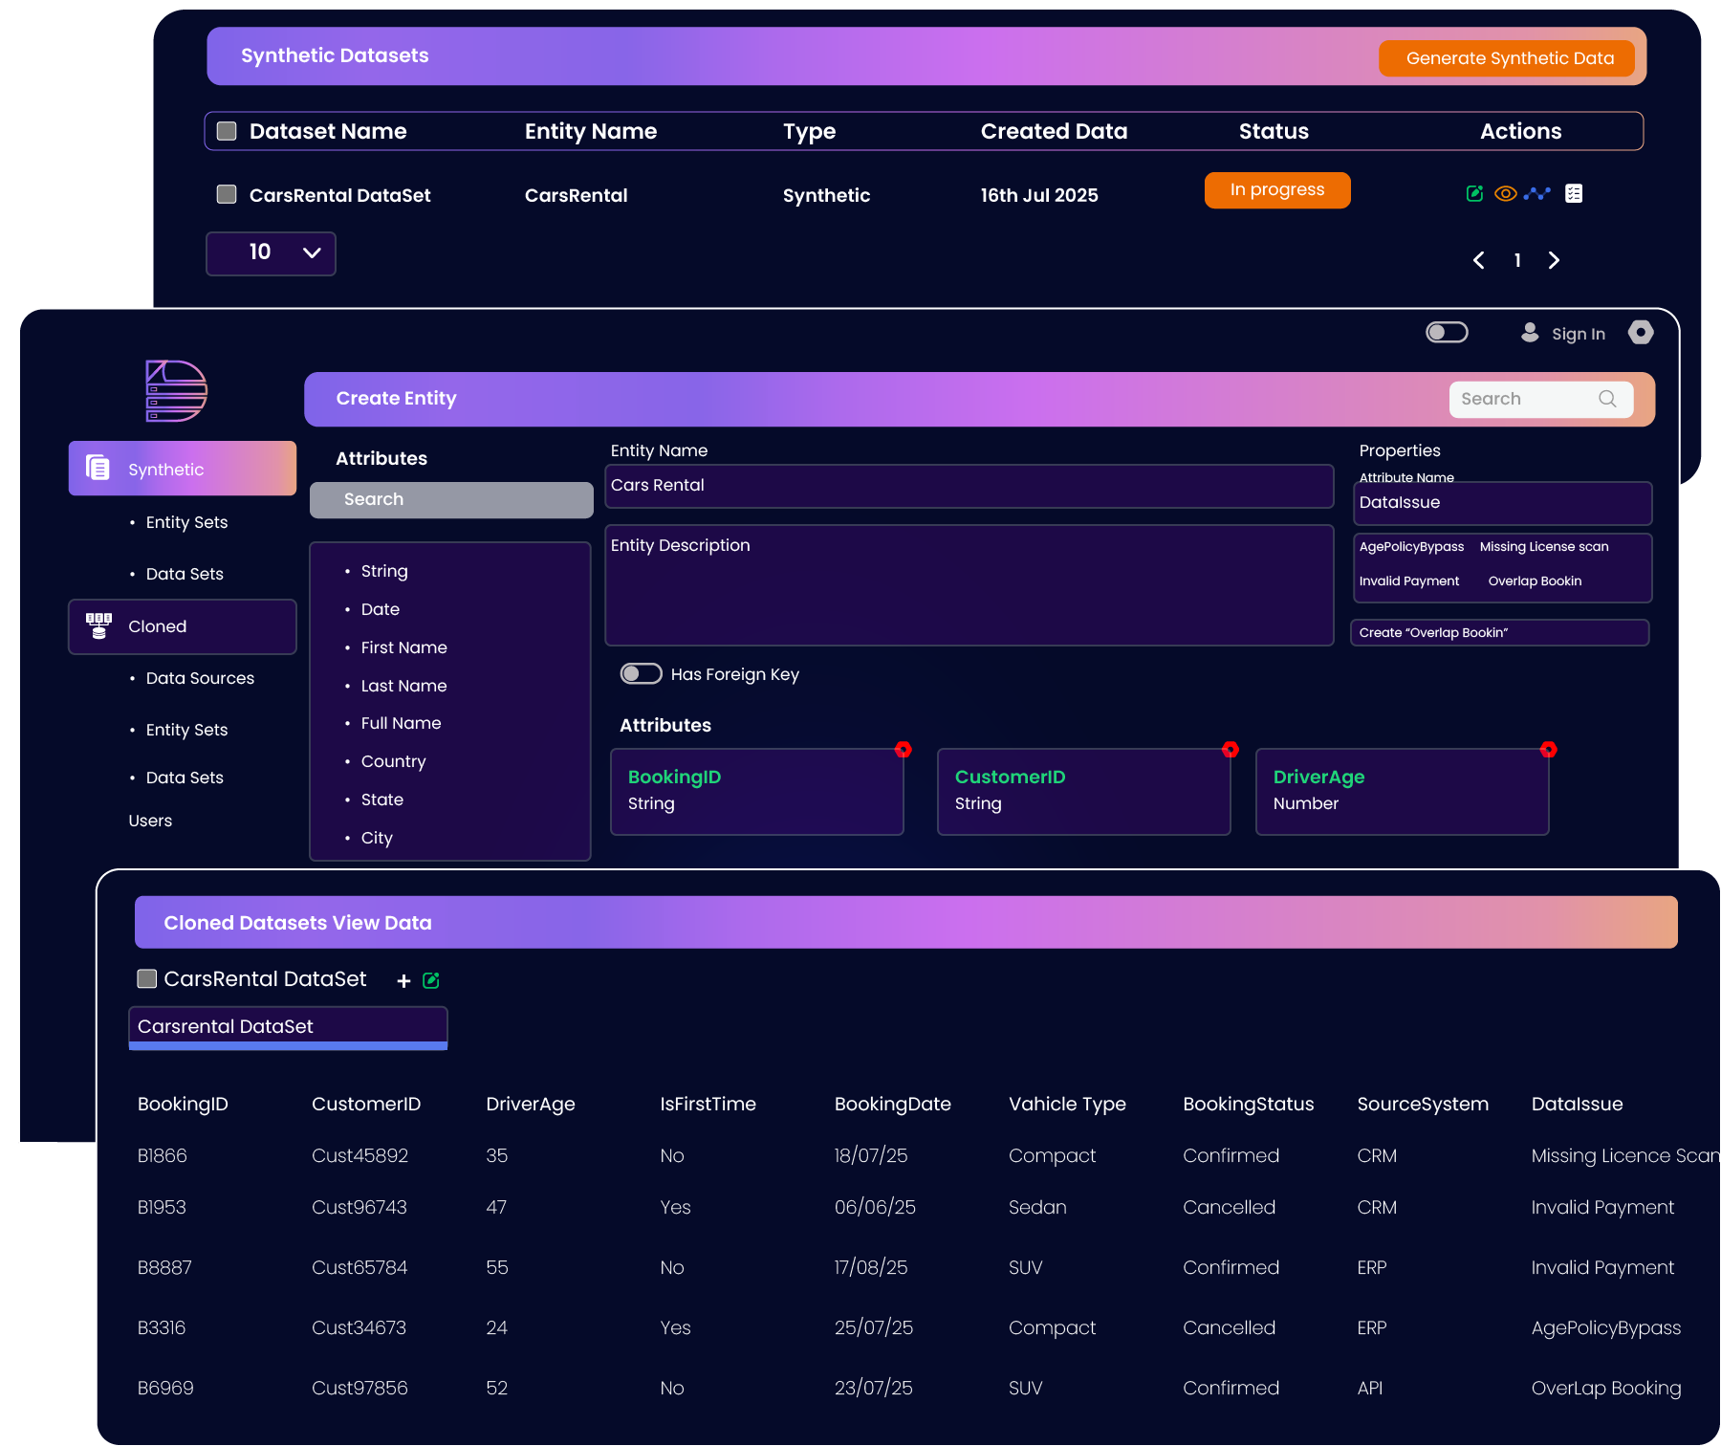Open Users in sidebar
Screen dimensions: 1721x1446
tap(150, 821)
